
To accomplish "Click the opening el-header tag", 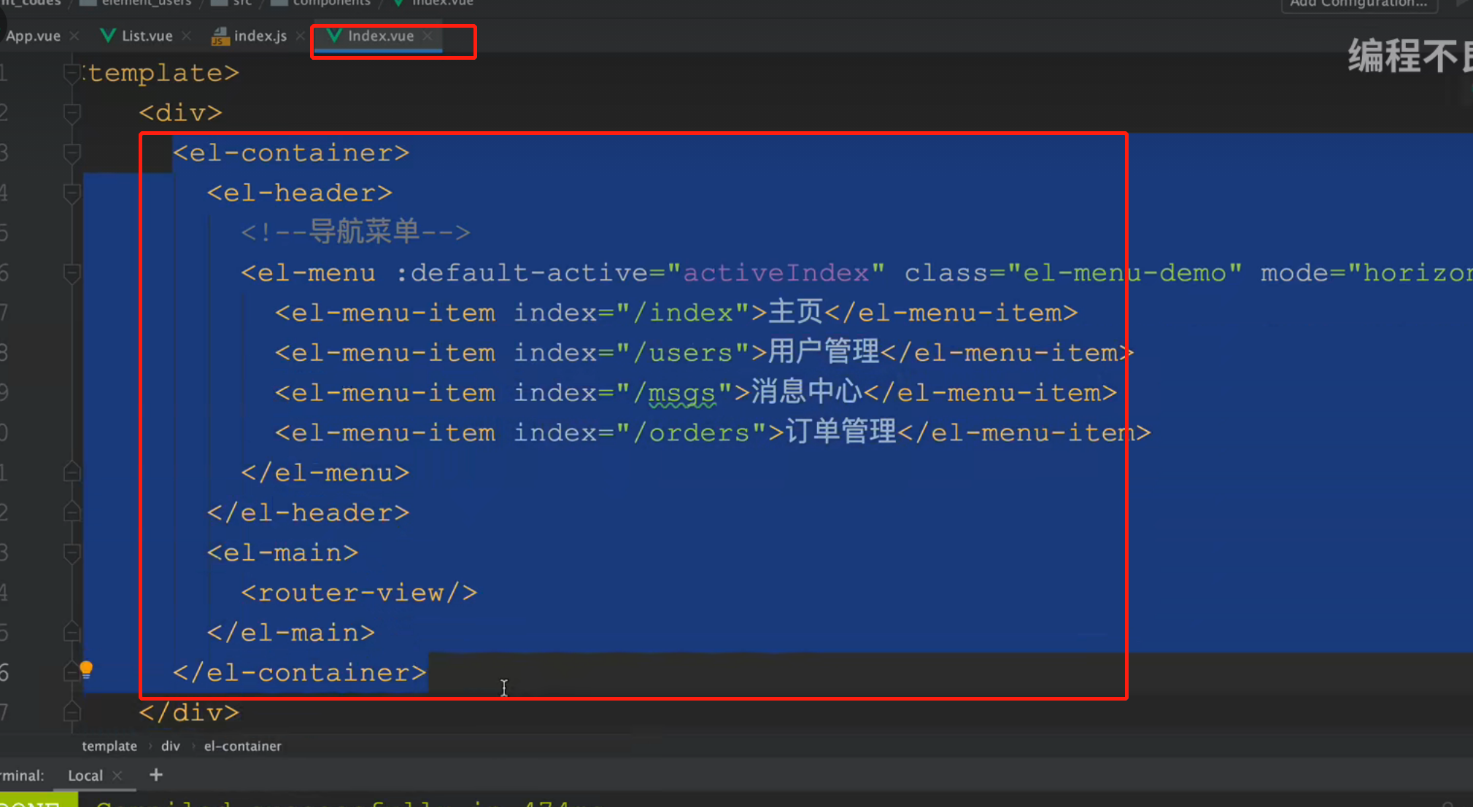I will [300, 193].
